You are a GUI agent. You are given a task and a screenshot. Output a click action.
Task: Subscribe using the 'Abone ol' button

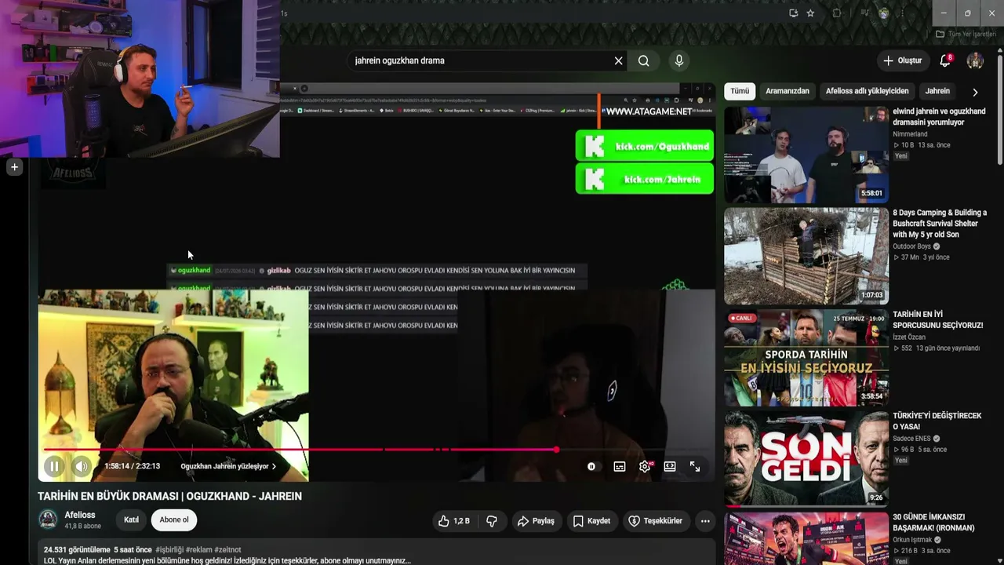click(174, 519)
